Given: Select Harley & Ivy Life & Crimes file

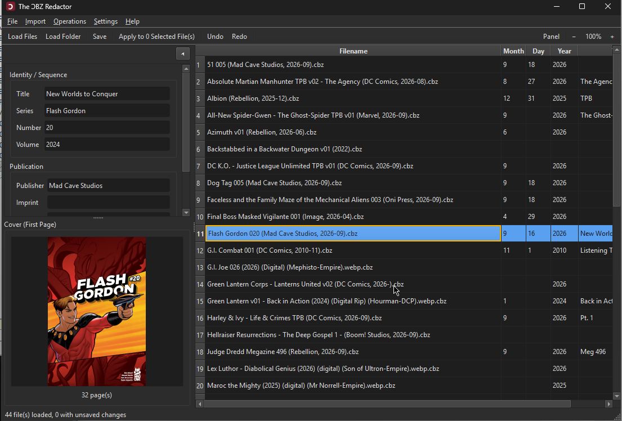Looking at the screenshot, I should tap(353, 318).
